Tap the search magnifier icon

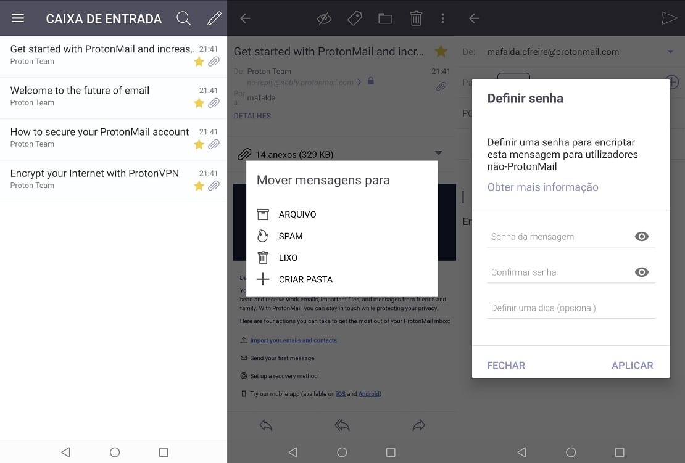point(184,18)
